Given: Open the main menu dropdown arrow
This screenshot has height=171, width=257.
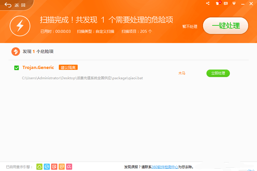Looking at the screenshot, I should click(x=234, y=4).
